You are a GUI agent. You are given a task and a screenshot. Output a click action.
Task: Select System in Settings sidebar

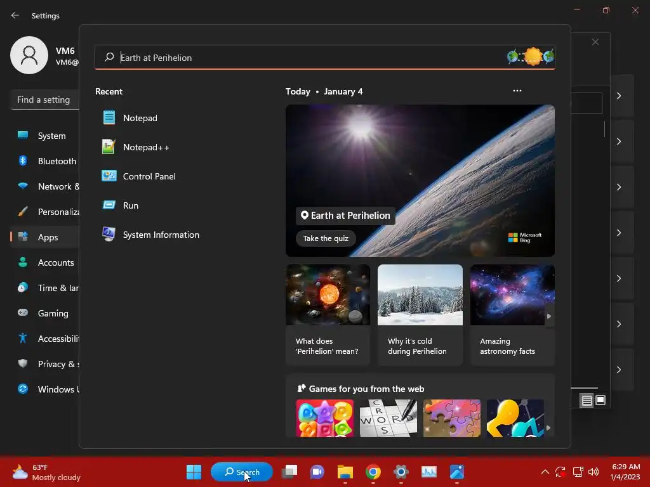tap(45, 136)
